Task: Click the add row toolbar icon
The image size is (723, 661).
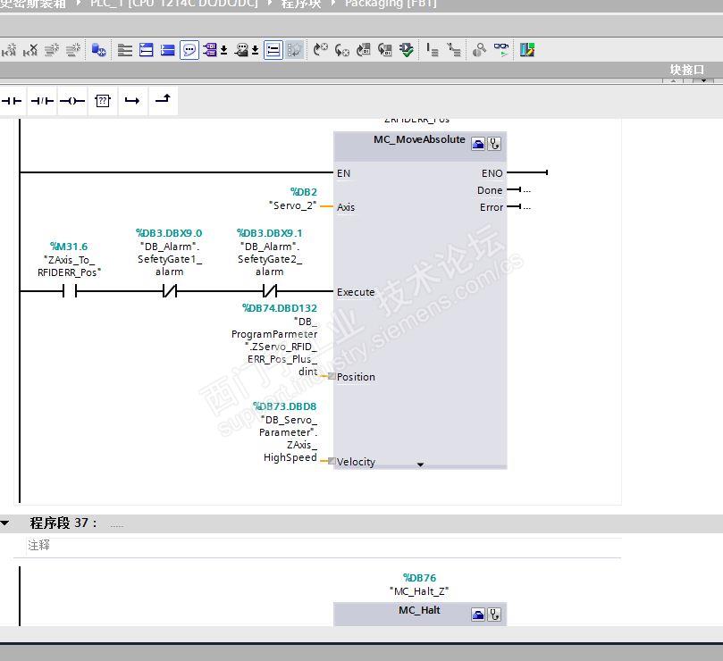Action: (73, 49)
